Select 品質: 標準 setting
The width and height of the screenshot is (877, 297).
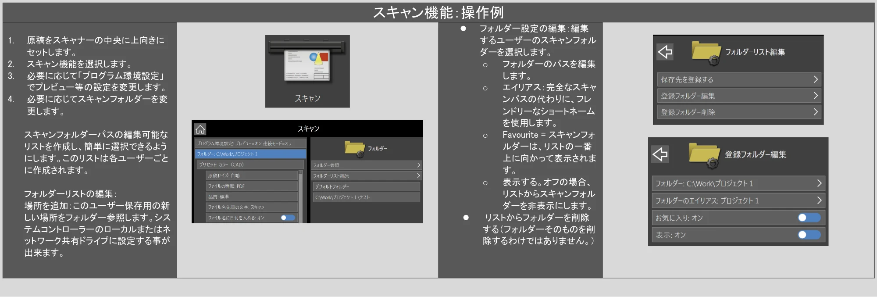pos(252,197)
